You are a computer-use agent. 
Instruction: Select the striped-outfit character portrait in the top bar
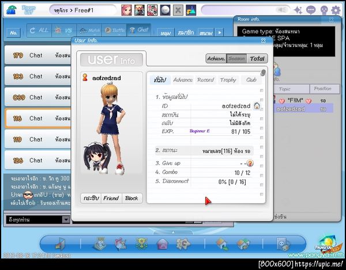click(x=152, y=10)
